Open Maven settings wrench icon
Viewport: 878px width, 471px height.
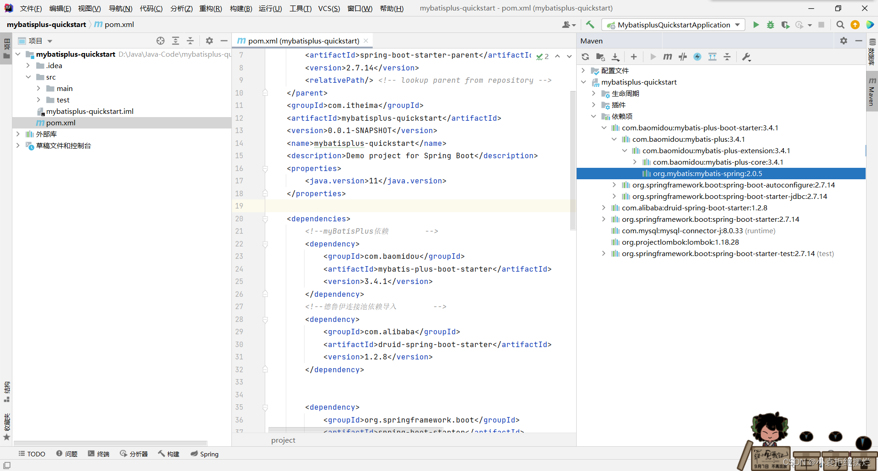(x=747, y=57)
